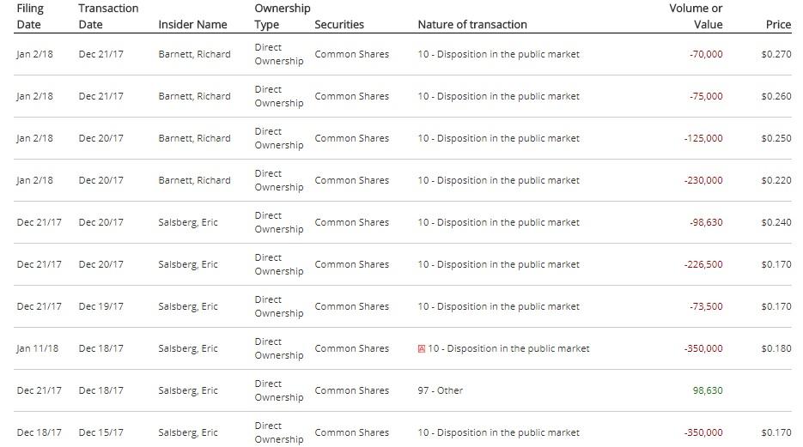This screenshot has height=447, width=803.
Task: Click the Volume or Value column header
Action: click(696, 16)
